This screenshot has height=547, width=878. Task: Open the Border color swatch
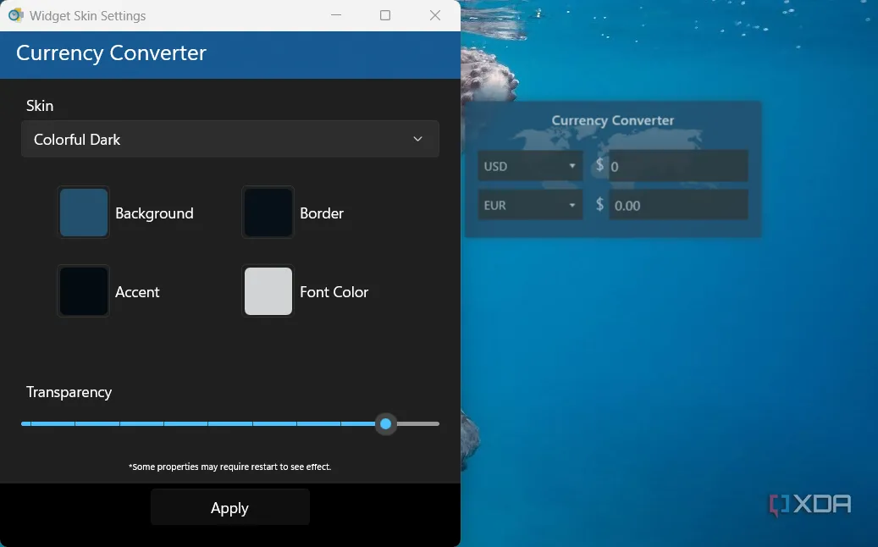tap(268, 213)
